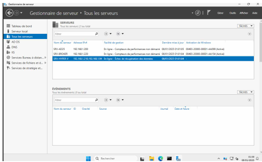Viewport: 262px width, 162px height.
Task: Click the Événements filter text box
Action: click(x=74, y=100)
